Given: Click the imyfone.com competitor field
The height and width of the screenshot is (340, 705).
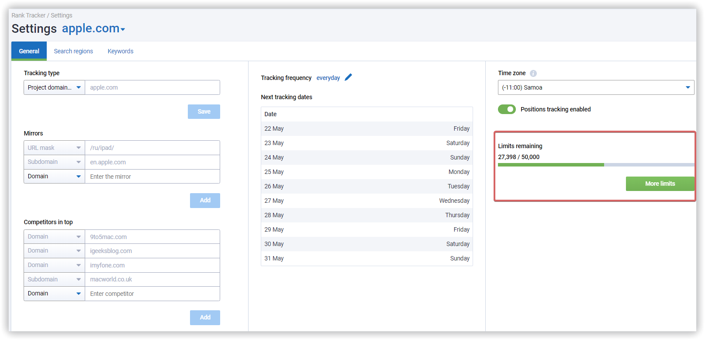Looking at the screenshot, I should [152, 265].
